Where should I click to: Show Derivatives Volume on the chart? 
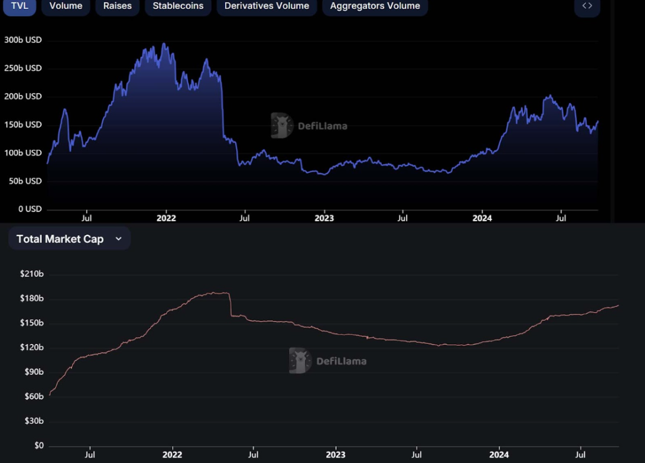(266, 6)
